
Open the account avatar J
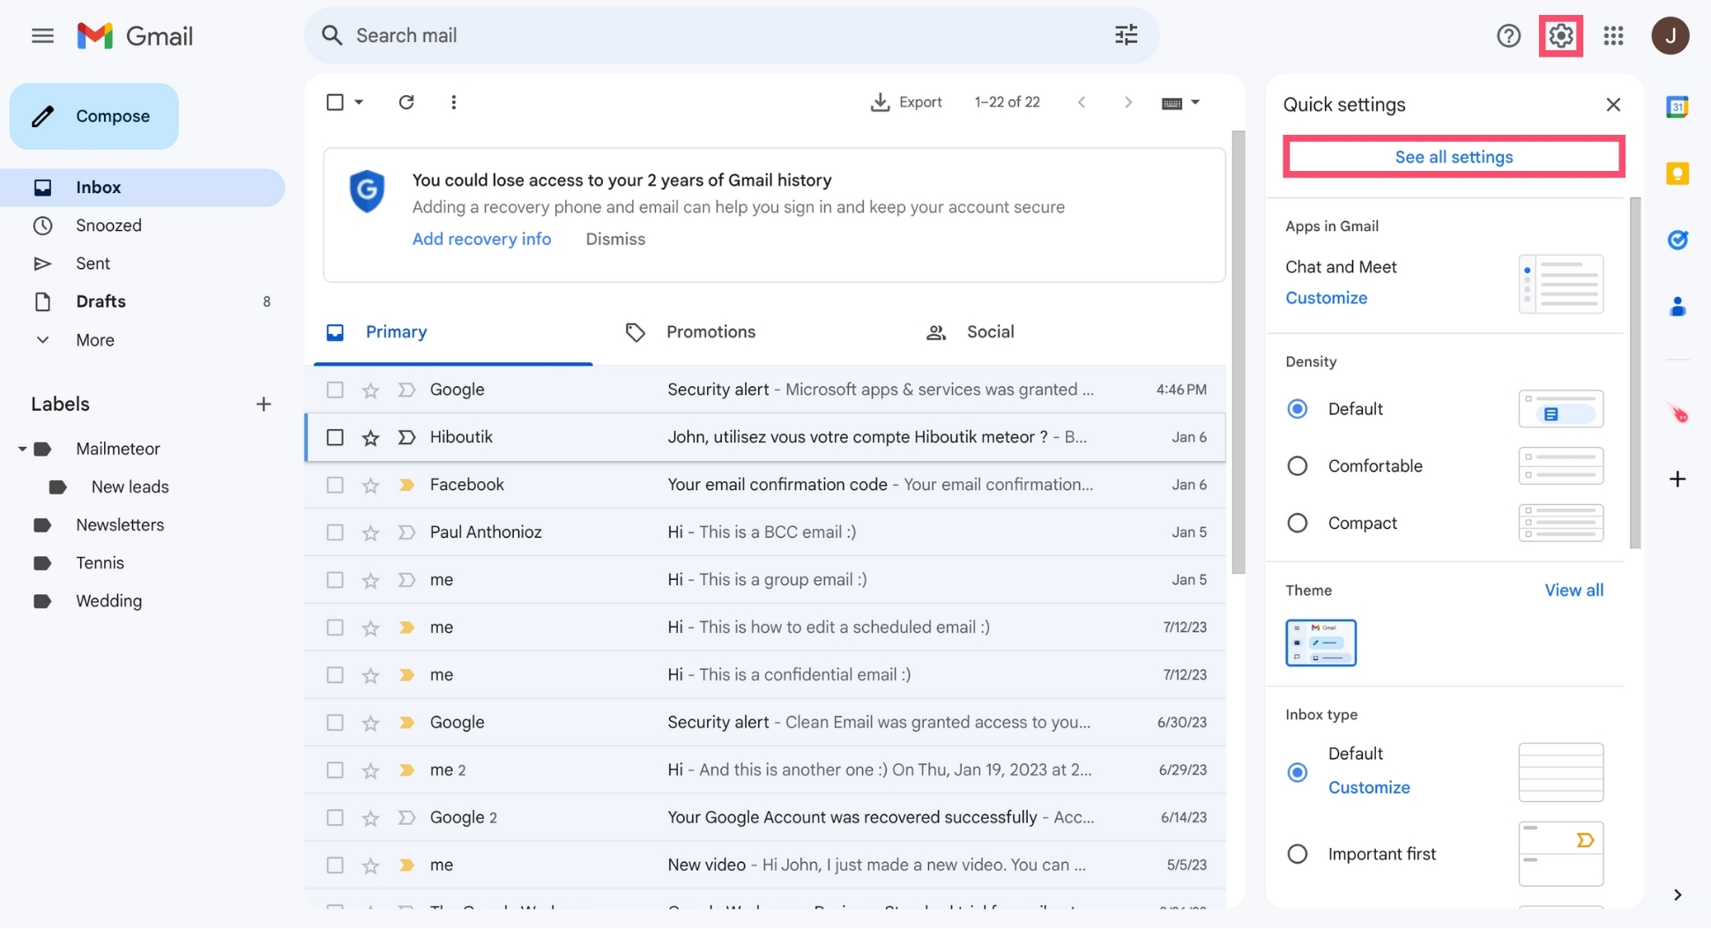[1670, 35]
